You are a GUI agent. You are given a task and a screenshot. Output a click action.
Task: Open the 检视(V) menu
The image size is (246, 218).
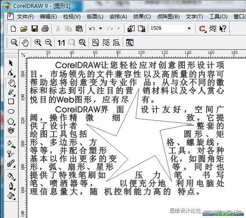click(x=72, y=17)
